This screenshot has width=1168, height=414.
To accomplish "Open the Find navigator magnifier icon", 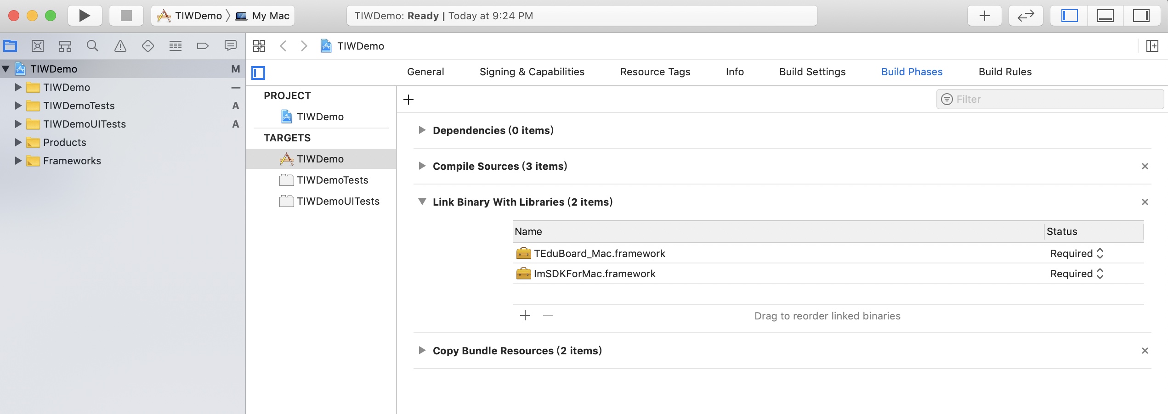I will point(93,46).
